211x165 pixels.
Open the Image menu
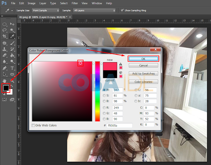pos(32,3)
